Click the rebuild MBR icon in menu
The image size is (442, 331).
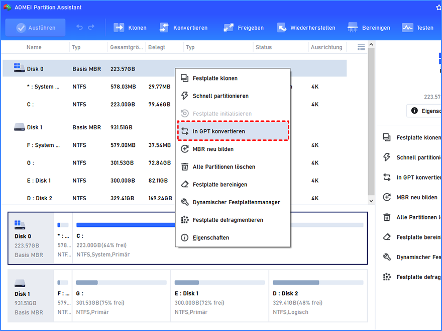[185, 149]
